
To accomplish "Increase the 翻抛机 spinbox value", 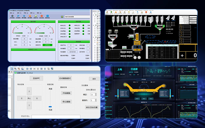I will [x=95, y=99].
